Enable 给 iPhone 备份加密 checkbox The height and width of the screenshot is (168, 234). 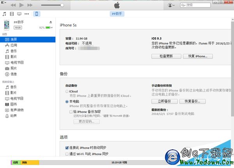[x=71, y=112]
